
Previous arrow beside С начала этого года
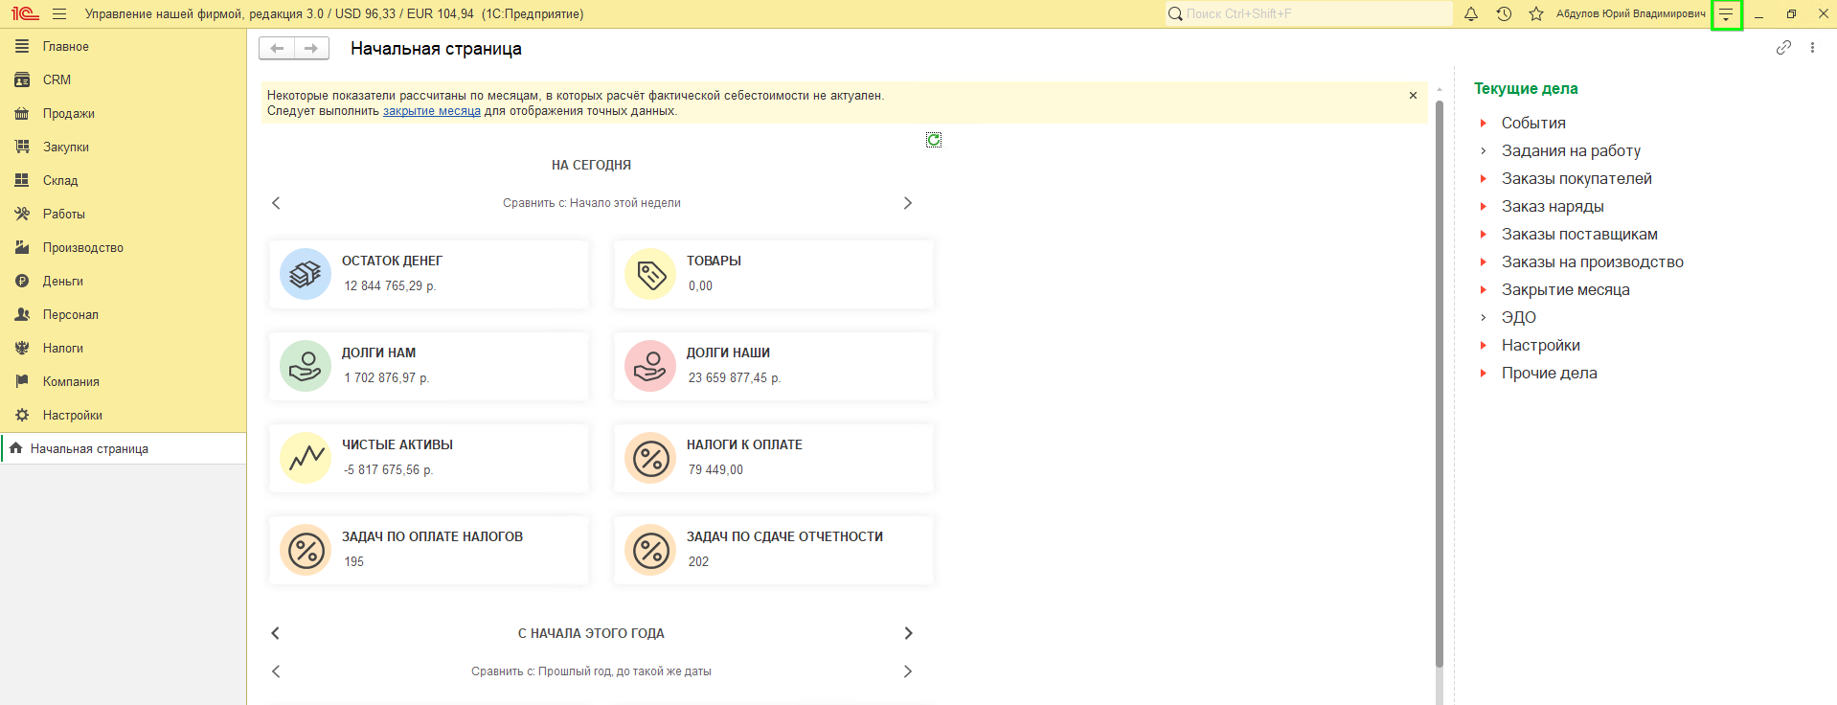276,633
